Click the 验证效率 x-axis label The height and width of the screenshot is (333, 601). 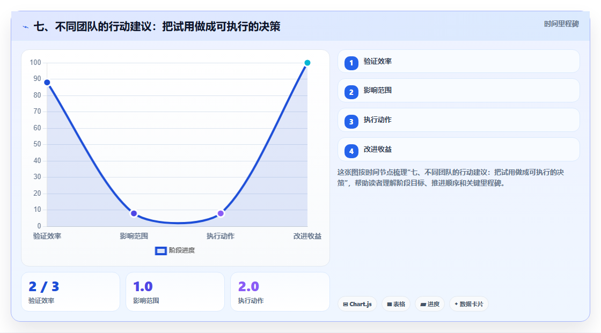click(x=47, y=236)
